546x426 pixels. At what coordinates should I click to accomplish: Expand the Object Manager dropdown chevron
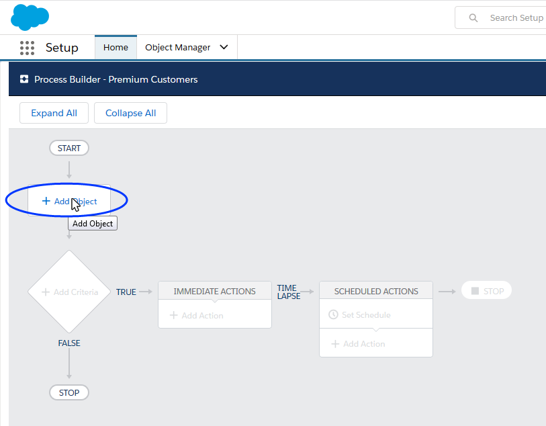tap(224, 47)
